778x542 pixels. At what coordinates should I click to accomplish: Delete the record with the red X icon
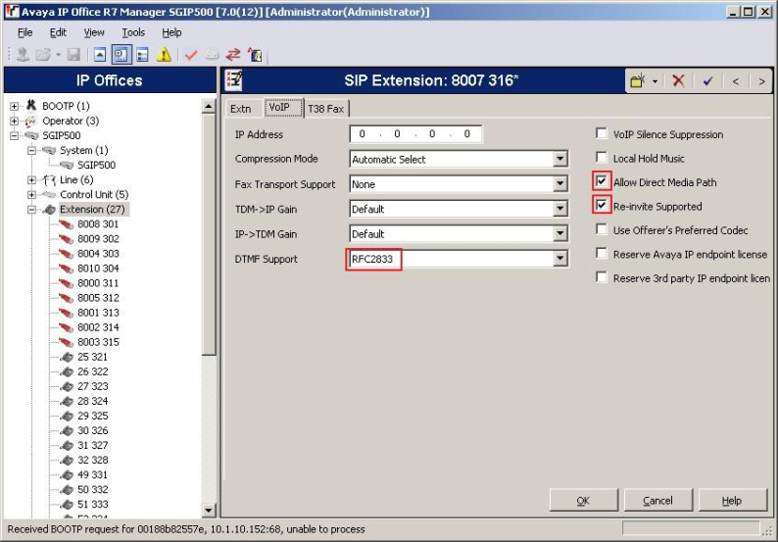pyautogui.click(x=678, y=80)
